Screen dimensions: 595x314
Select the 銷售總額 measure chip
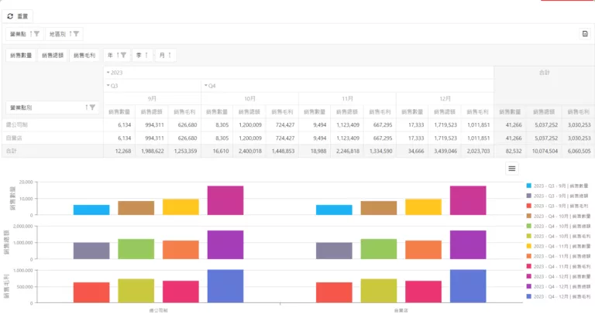click(51, 55)
